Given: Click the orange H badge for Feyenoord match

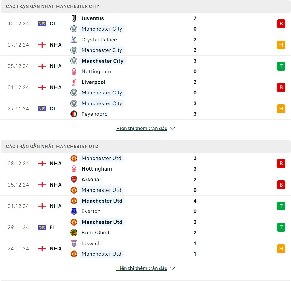Looking at the screenshot, I should point(281,109).
